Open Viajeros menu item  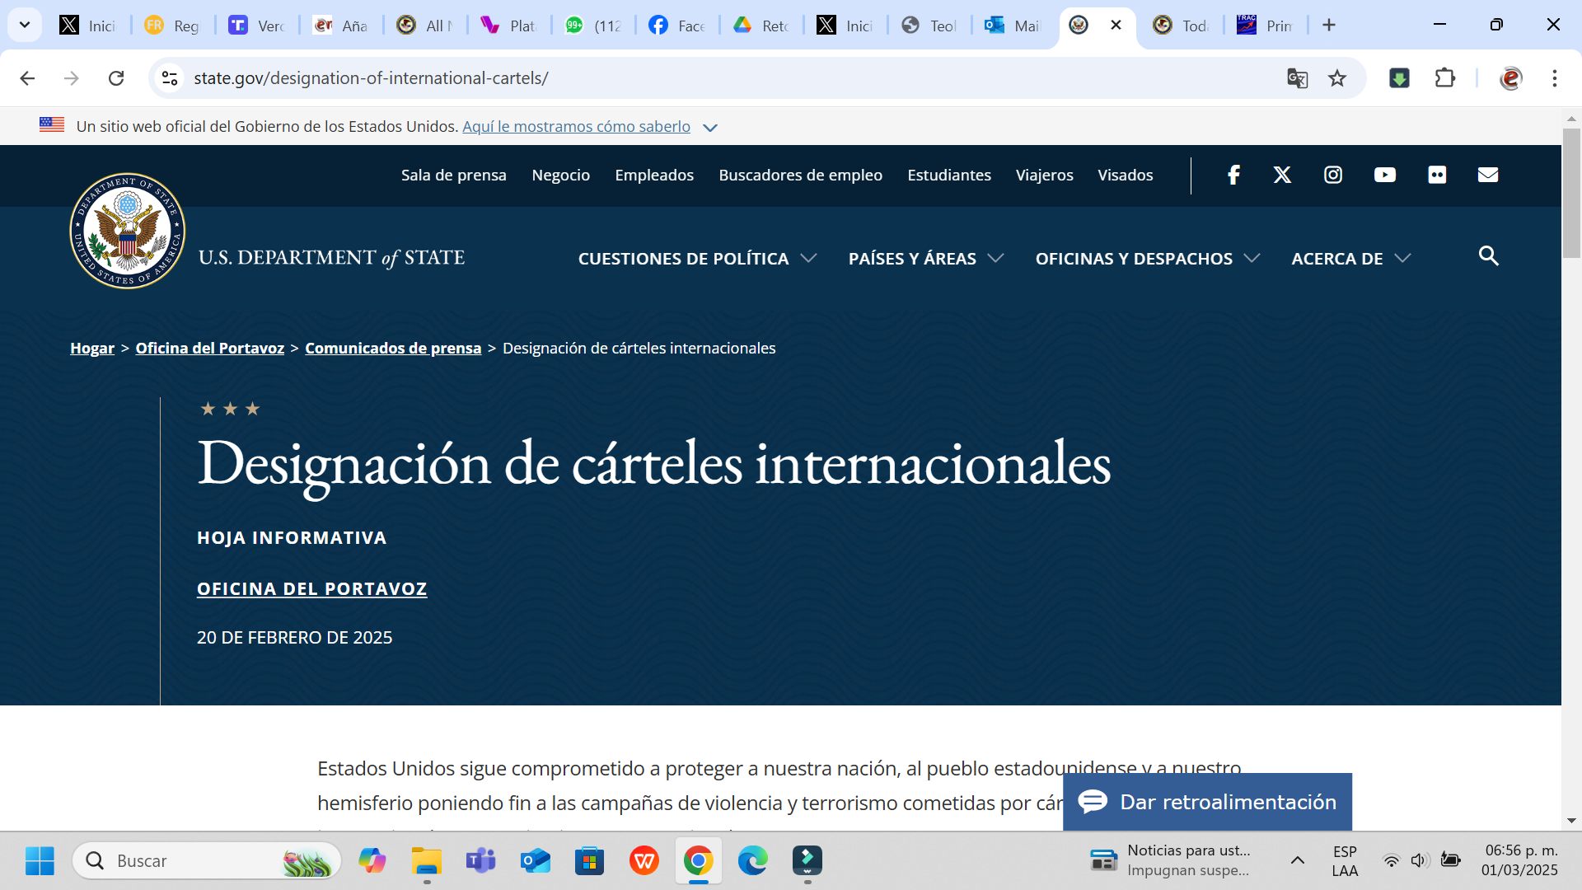click(1045, 175)
